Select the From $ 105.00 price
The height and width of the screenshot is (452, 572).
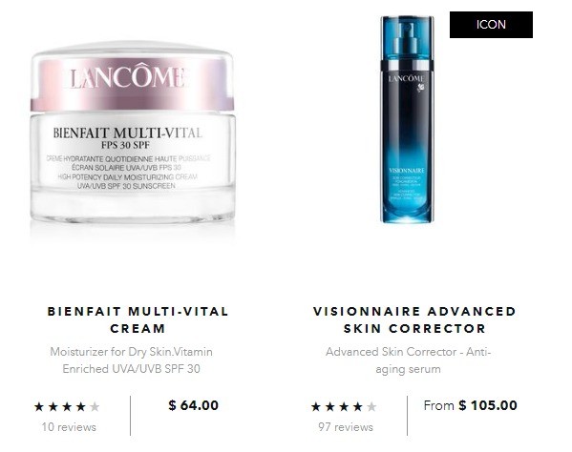click(470, 405)
